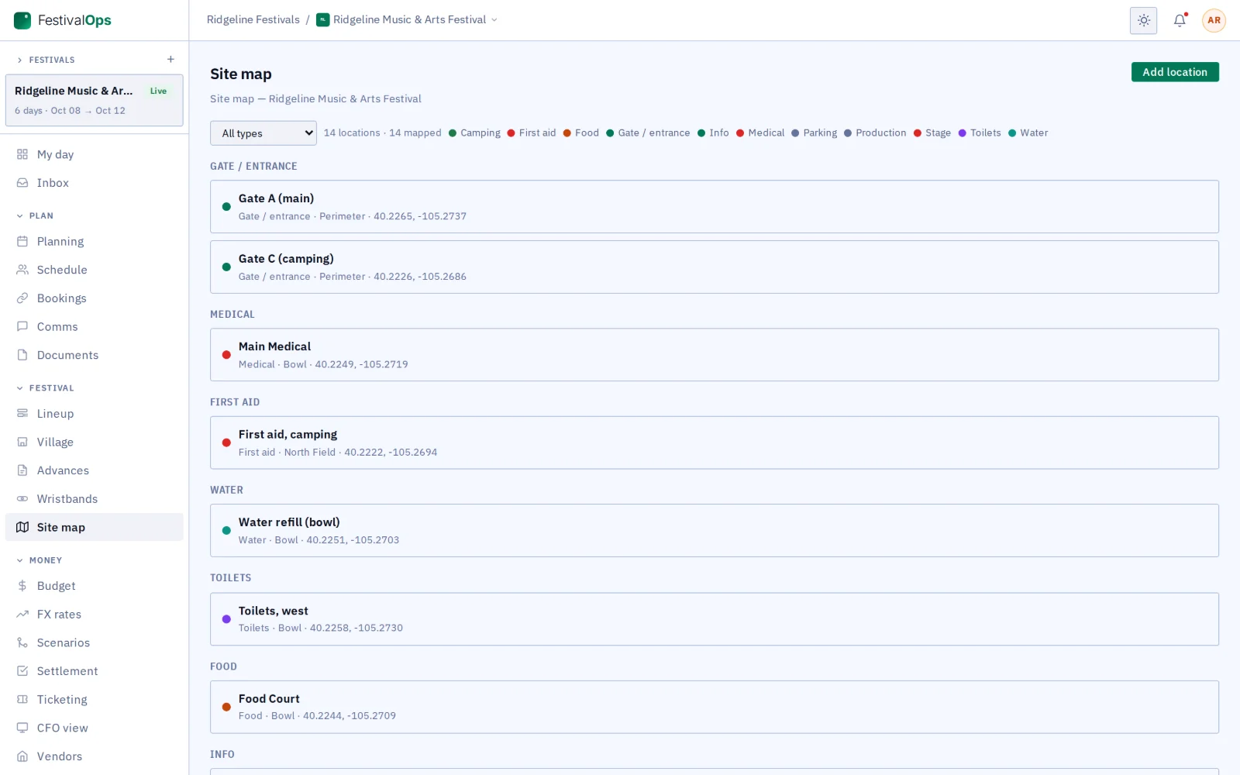Image resolution: width=1240 pixels, height=775 pixels.
Task: Click the FX rates trend icon
Action: click(x=22, y=614)
